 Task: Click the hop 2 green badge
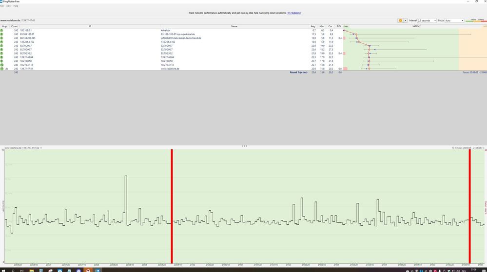point(1,34)
